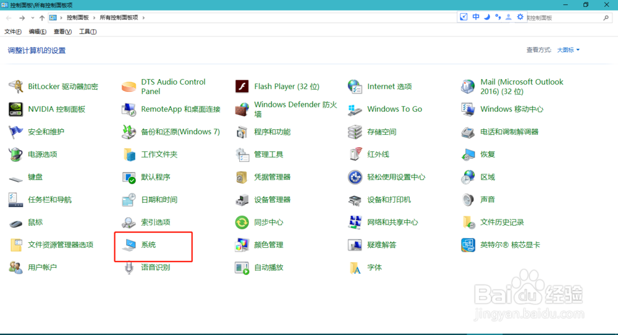
Task: Open Internet 选项 globe icon
Action: pyautogui.click(x=355, y=87)
